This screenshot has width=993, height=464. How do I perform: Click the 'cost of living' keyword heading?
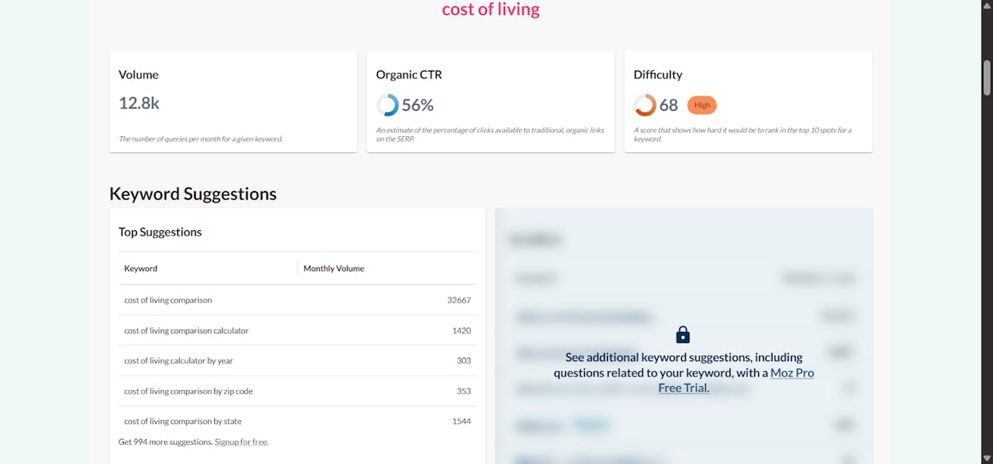[491, 10]
